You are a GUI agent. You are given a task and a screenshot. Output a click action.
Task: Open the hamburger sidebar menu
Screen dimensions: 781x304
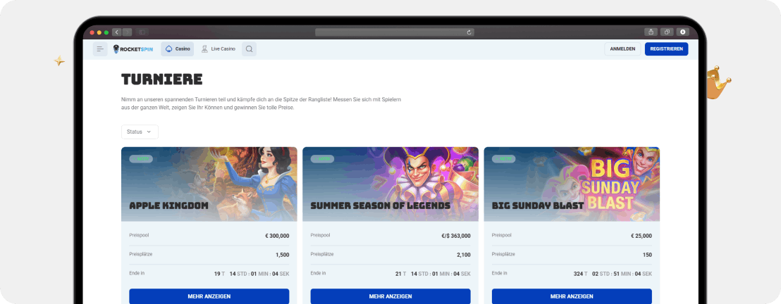pos(100,49)
